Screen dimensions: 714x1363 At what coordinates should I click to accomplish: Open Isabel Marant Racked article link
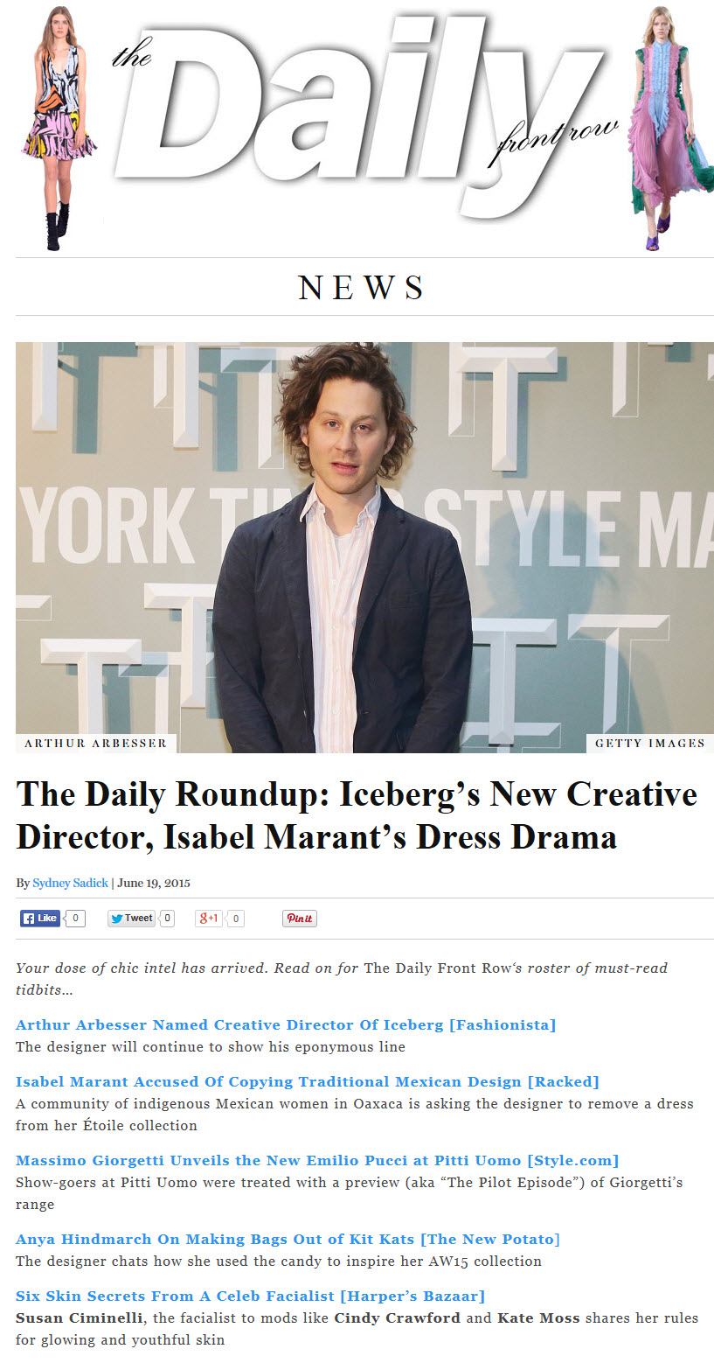pos(308,1081)
